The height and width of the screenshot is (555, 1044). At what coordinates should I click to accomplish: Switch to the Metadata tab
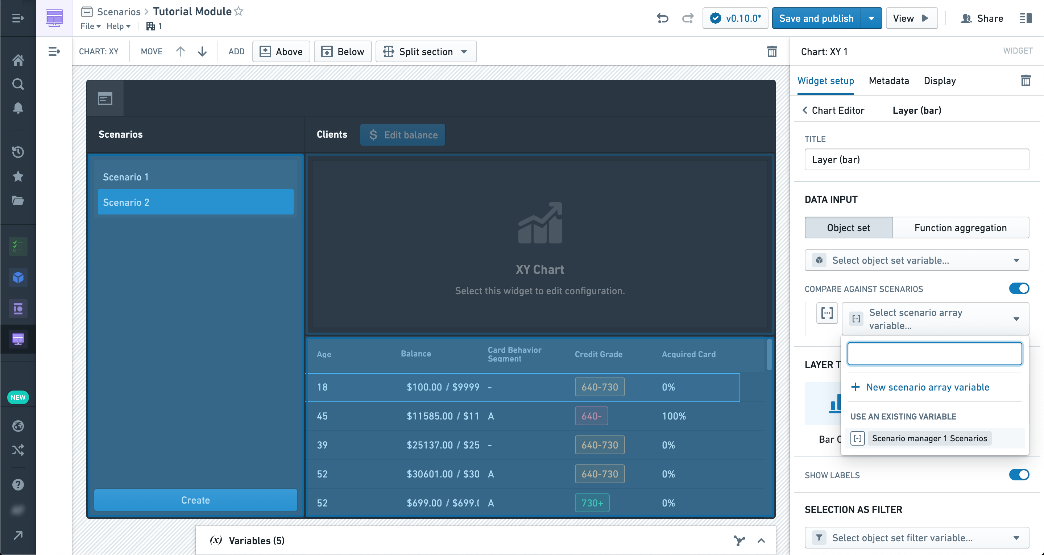point(889,81)
